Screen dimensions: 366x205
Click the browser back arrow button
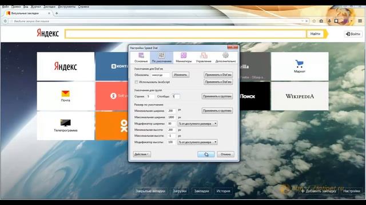pyautogui.click(x=5, y=21)
